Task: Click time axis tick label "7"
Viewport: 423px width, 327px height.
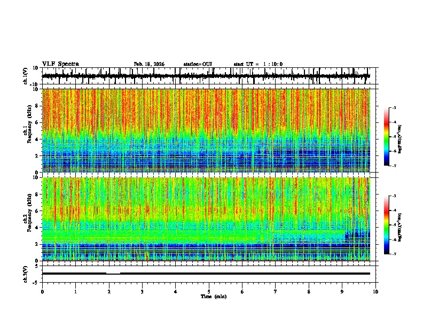Action: tap(276, 292)
